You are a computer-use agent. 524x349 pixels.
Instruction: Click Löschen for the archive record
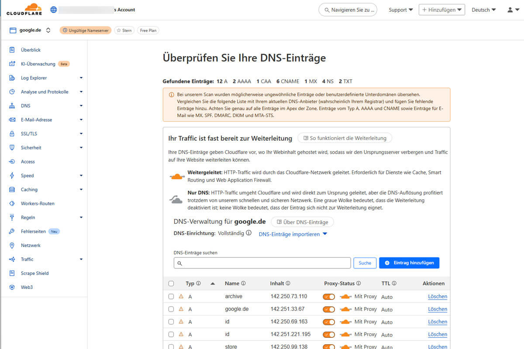438,296
